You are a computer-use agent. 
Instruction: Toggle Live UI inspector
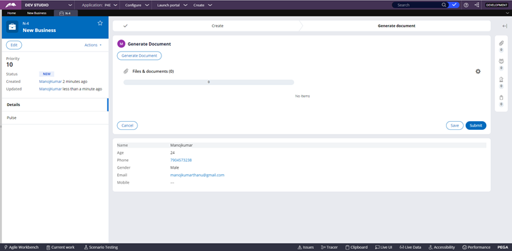click(x=384, y=248)
